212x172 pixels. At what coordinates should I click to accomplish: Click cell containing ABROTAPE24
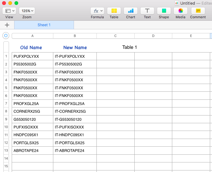[32, 151]
